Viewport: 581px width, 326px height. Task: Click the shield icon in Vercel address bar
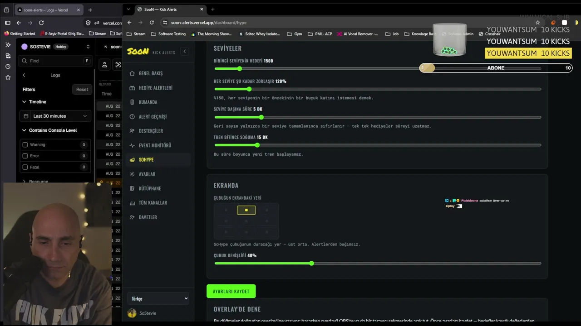point(88,23)
